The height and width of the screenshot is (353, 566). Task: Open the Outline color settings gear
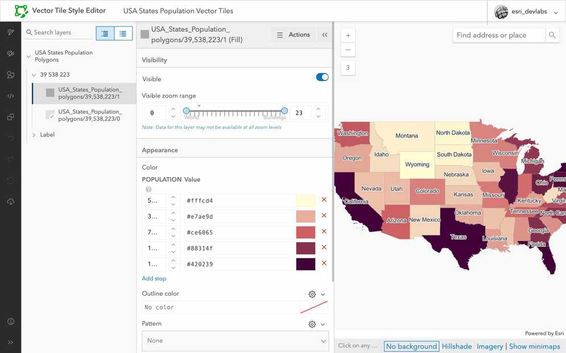(312, 294)
